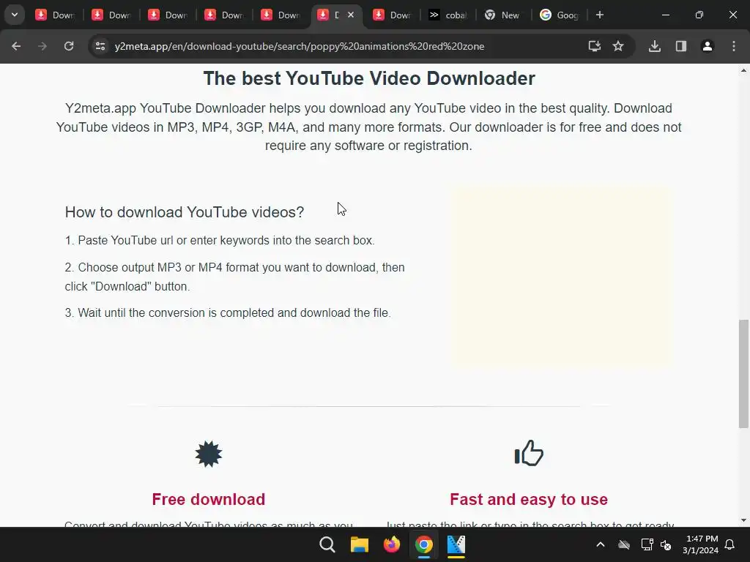Click the starburst Free download icon
This screenshot has height=562, width=750.
coord(209,454)
